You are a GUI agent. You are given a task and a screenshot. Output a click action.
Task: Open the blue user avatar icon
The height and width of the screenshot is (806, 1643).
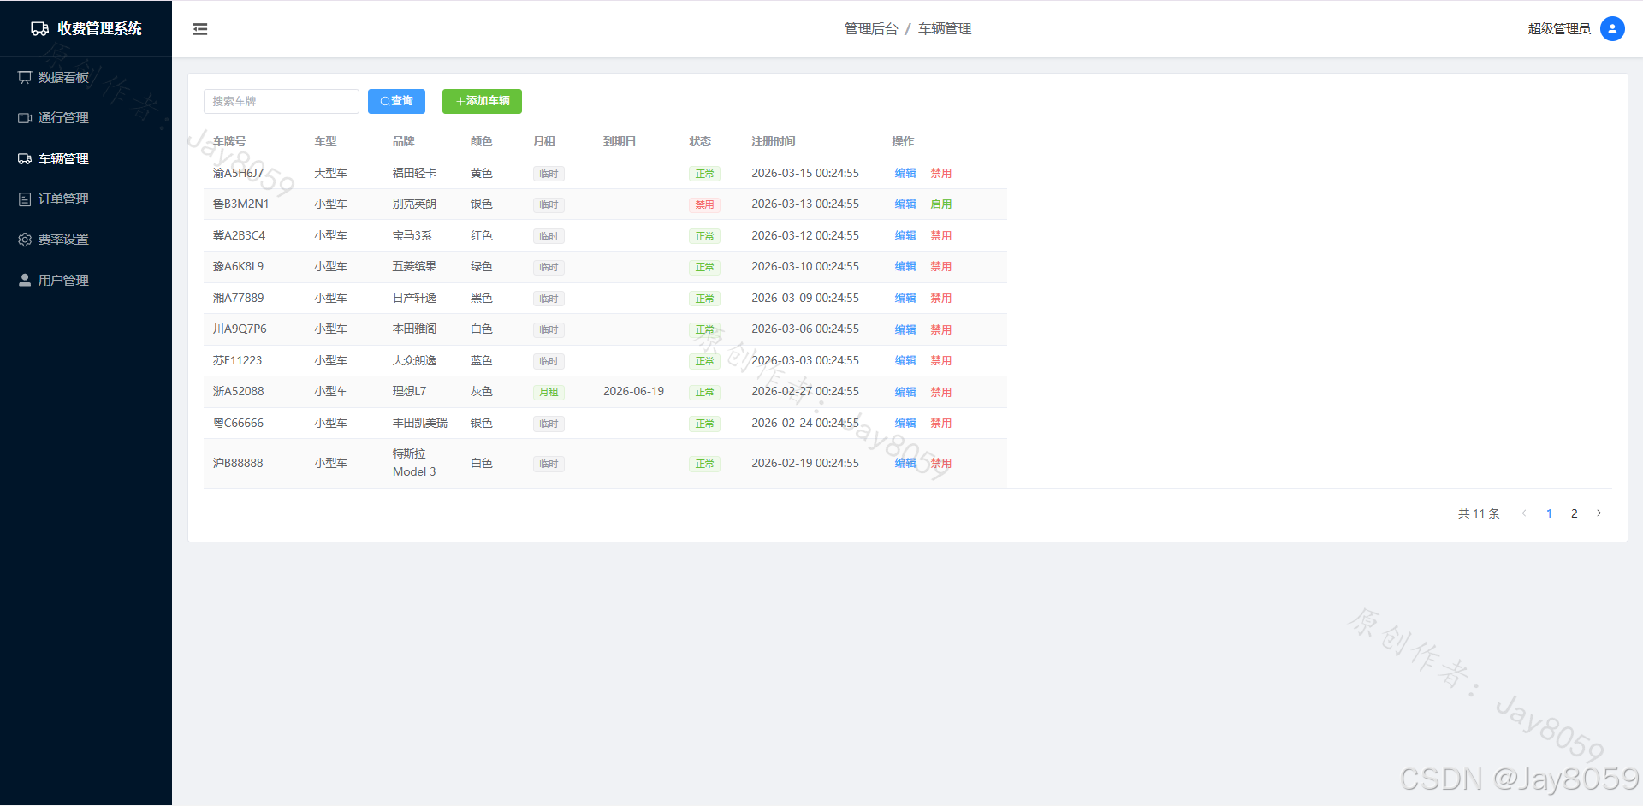point(1612,29)
